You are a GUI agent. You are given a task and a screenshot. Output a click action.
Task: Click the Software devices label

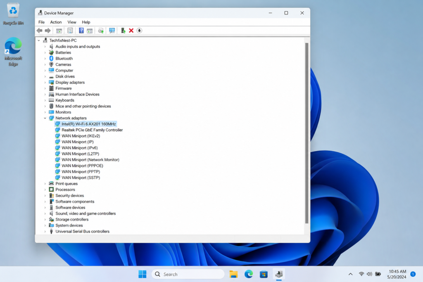pyautogui.click(x=70, y=207)
